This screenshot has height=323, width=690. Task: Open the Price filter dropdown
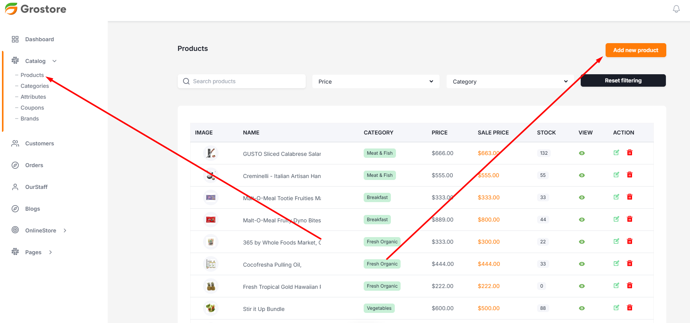point(375,82)
